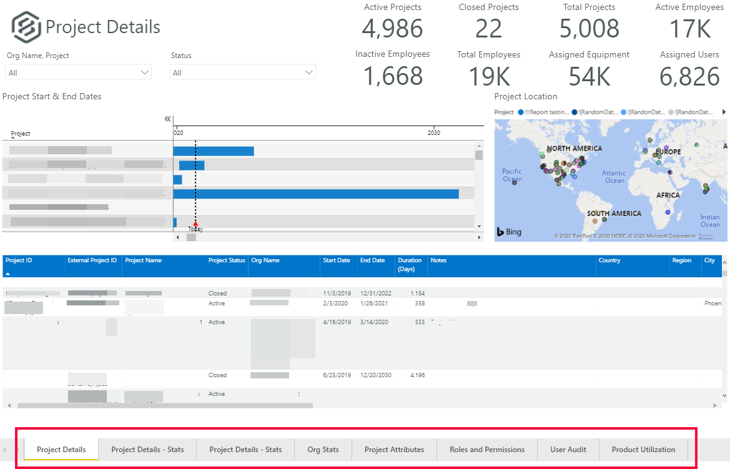Click the Project Details logo icon

point(26,27)
